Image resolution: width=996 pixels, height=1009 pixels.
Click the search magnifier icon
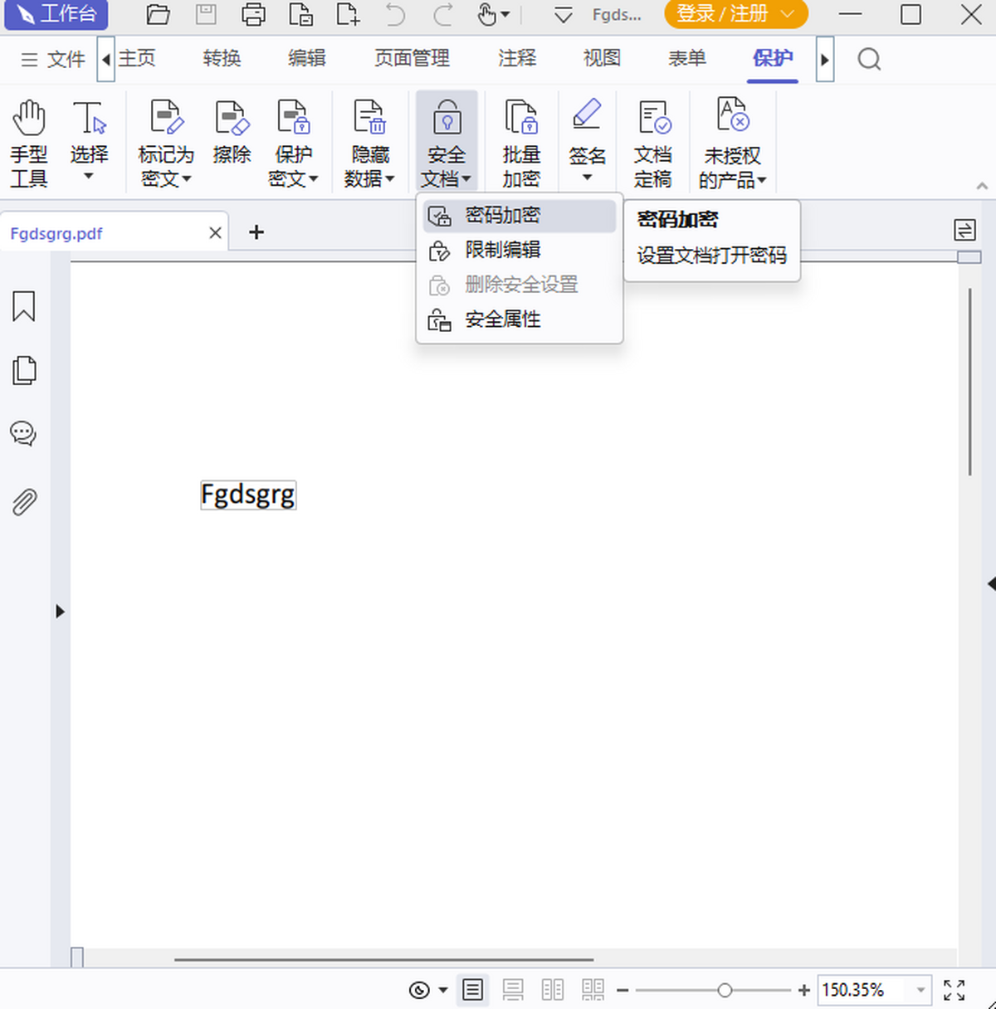click(868, 59)
